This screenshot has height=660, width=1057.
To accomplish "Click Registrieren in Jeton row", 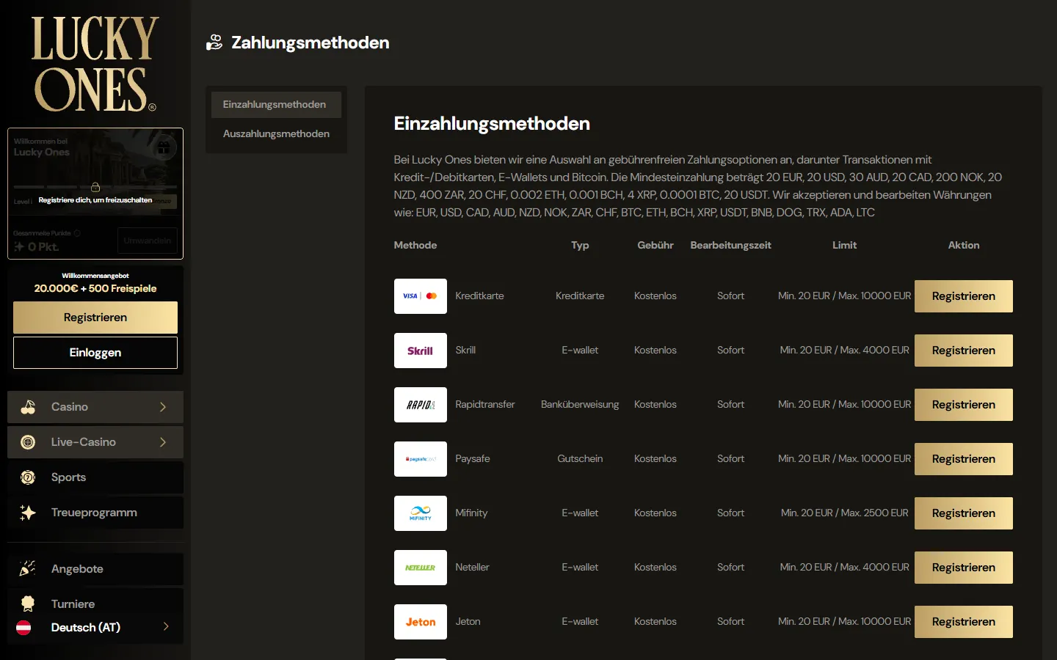I will click(x=964, y=622).
